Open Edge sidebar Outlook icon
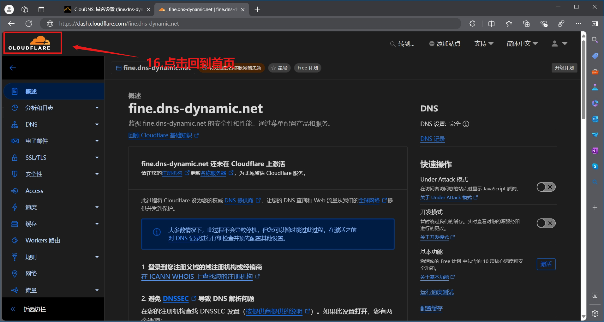The height and width of the screenshot is (322, 604). coord(595,119)
